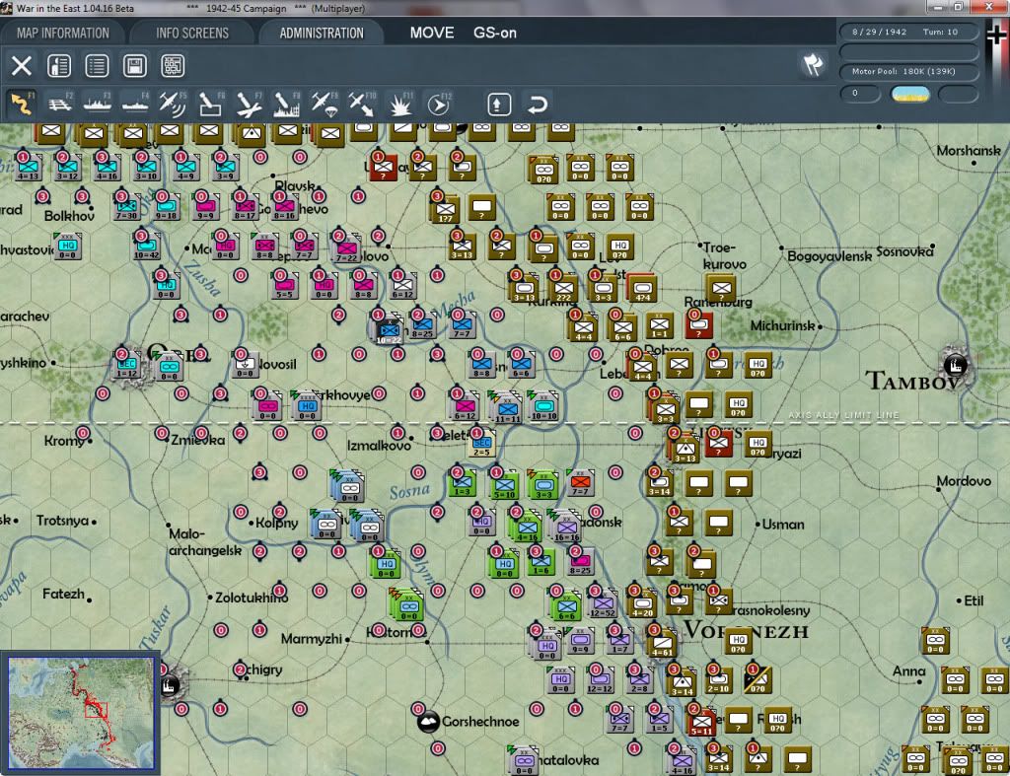Select the 10=42 cyan armored unit
Viewport: 1010px width, 776px height.
[x=146, y=247]
